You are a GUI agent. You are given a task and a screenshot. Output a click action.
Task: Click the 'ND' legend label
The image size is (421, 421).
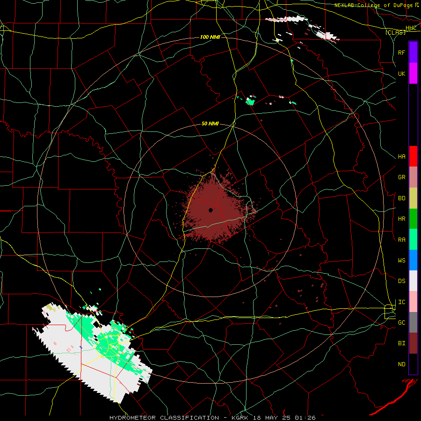401,364
